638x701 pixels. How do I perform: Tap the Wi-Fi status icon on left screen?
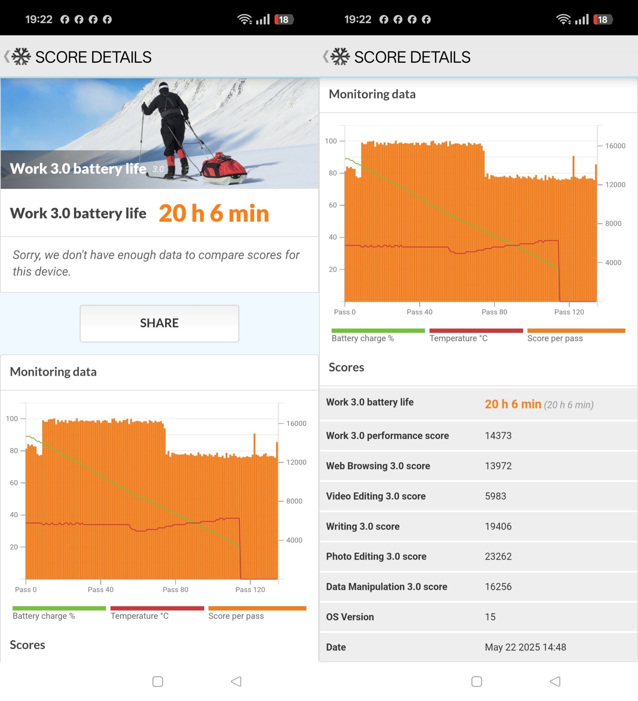pos(244,19)
